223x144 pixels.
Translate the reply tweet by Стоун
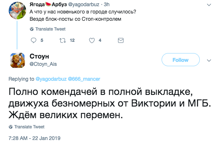[29, 127]
